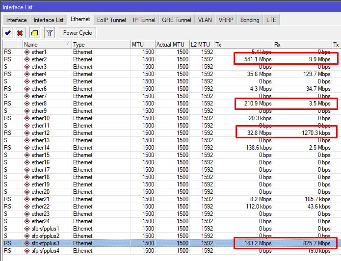This screenshot has width=341, height=261.
Task: Click the interface icon of sfp-sfpplus4
Action: coord(27,251)
